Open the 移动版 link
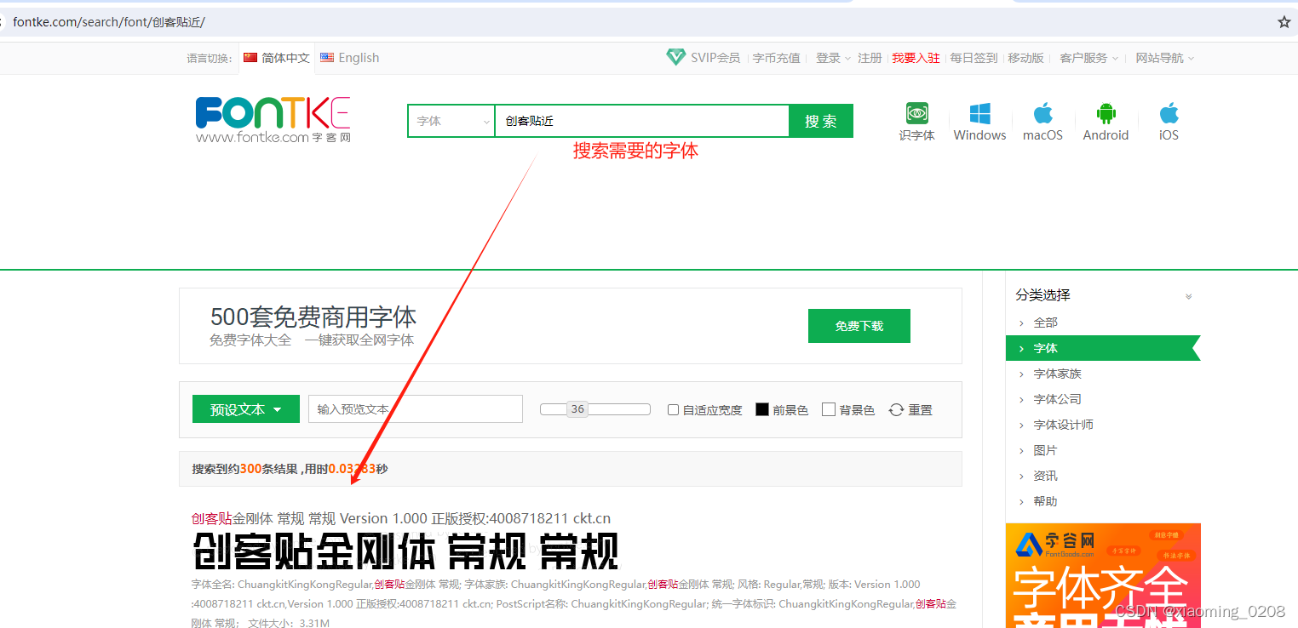 1025,58
